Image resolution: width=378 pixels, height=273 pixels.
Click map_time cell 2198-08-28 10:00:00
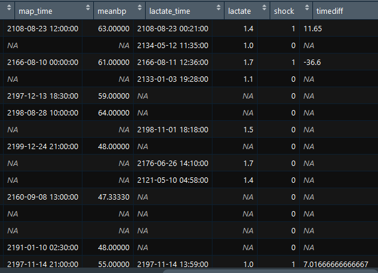[43, 113]
